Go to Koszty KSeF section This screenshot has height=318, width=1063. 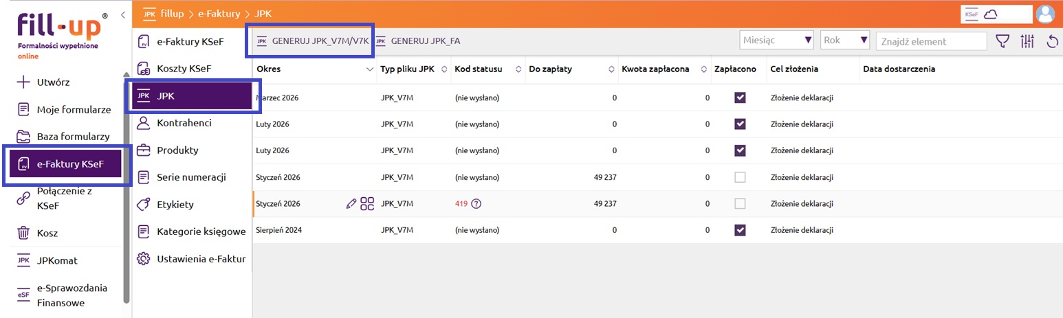coord(184,69)
